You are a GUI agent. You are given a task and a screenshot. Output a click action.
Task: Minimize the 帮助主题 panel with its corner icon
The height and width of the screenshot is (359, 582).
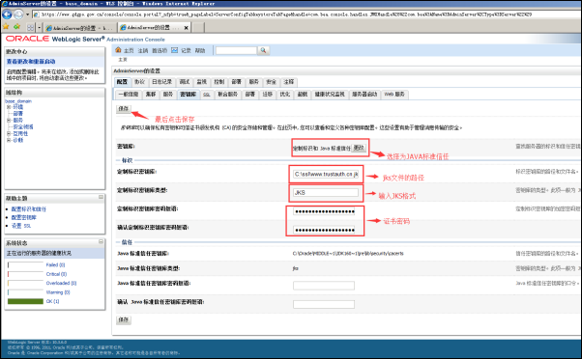[101, 197]
